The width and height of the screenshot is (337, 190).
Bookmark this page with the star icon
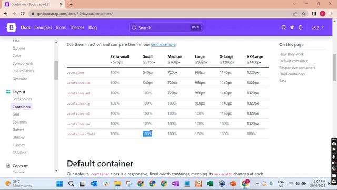(x=303, y=14)
